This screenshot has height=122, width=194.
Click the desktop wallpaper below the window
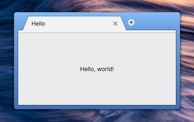[97, 116]
